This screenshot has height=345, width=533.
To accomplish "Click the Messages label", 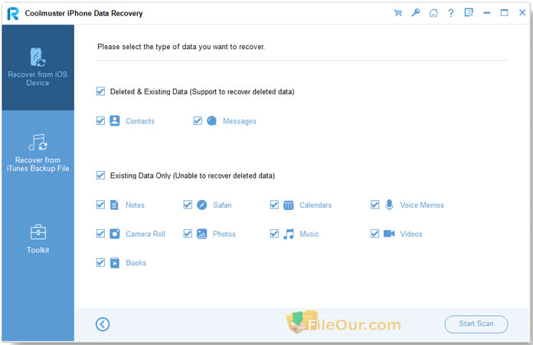I will (x=240, y=121).
